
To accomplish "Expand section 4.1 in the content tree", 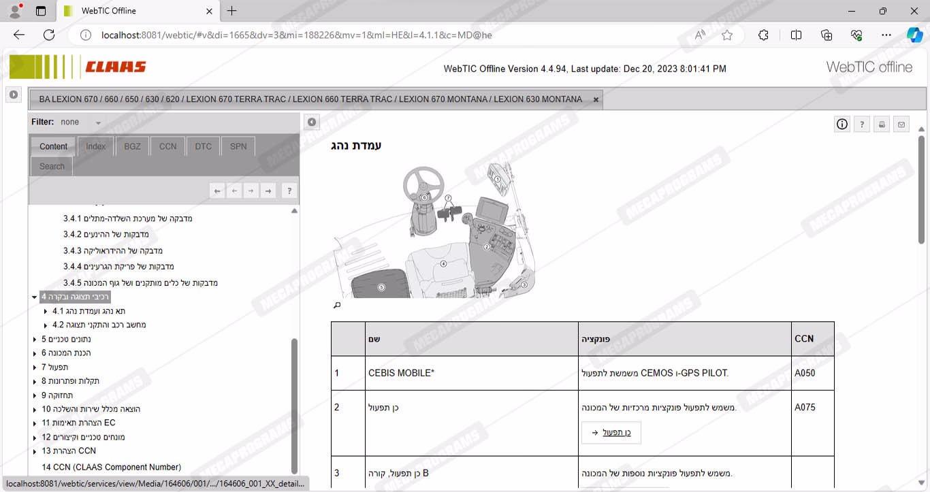I will (x=46, y=311).
